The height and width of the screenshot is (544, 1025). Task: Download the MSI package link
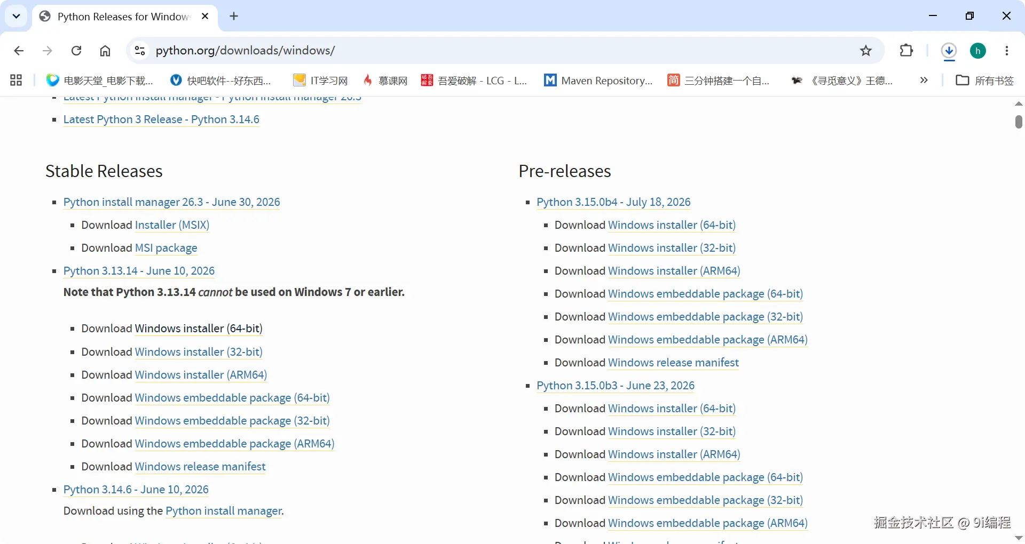pos(166,248)
